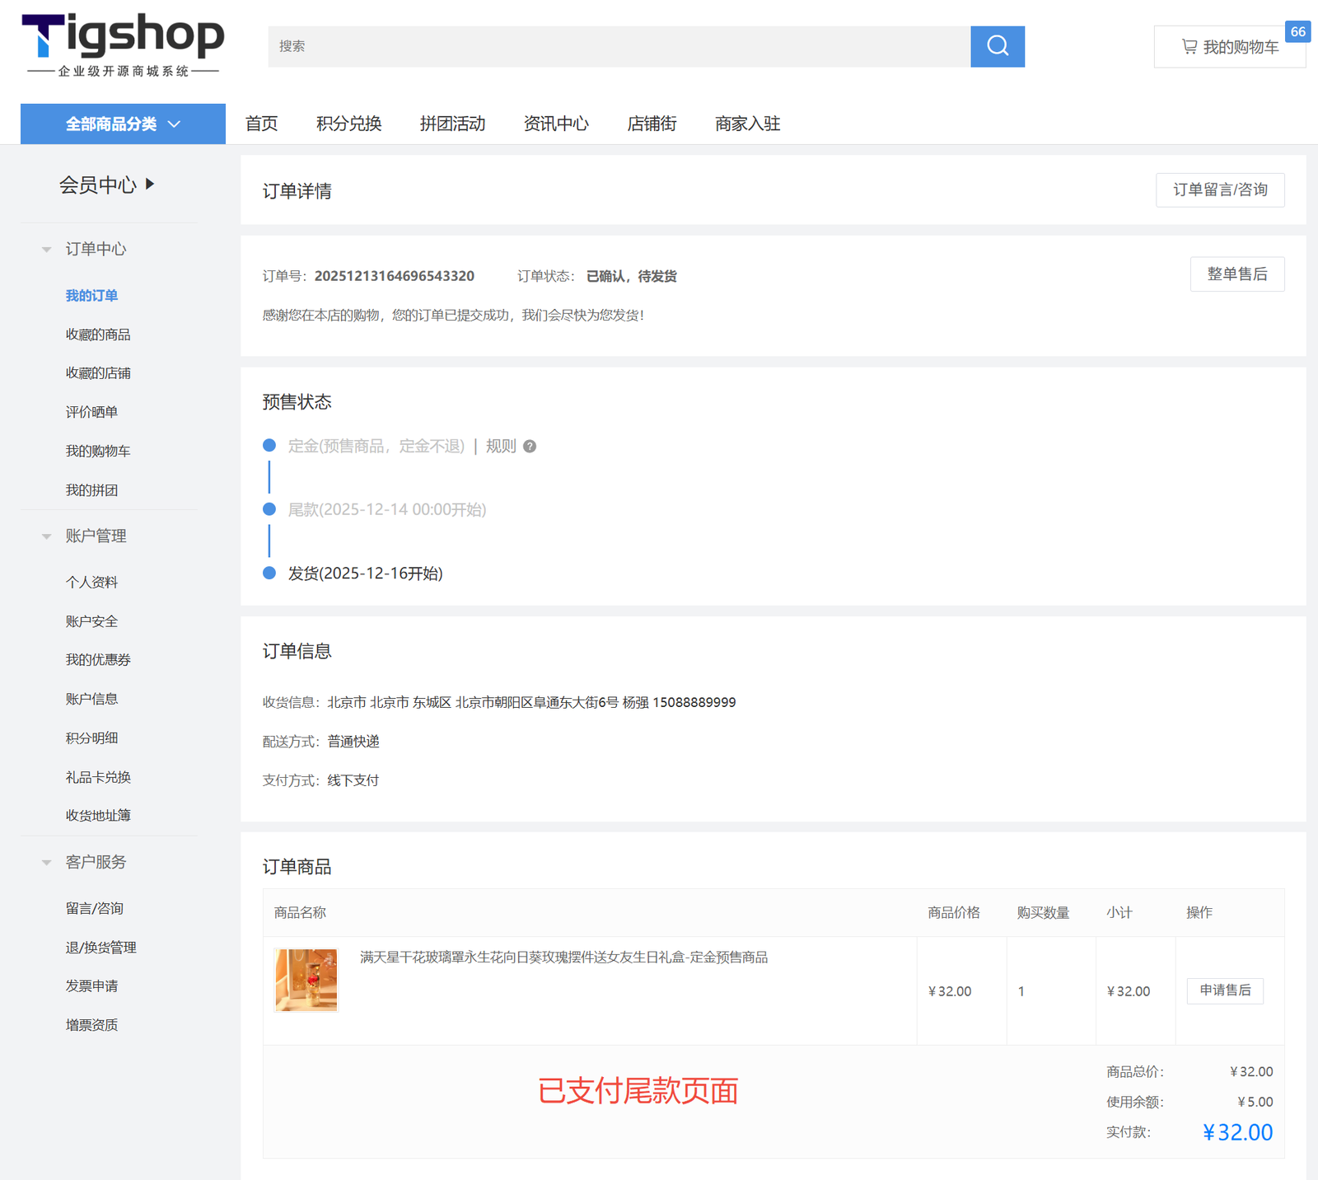Click the blue search magnifier button
Screen dimensions: 1318x1180
(997, 46)
